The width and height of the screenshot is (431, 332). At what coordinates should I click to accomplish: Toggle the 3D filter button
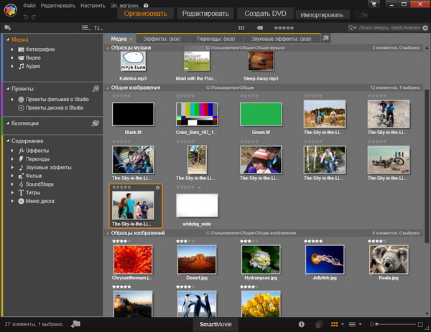tap(241, 27)
